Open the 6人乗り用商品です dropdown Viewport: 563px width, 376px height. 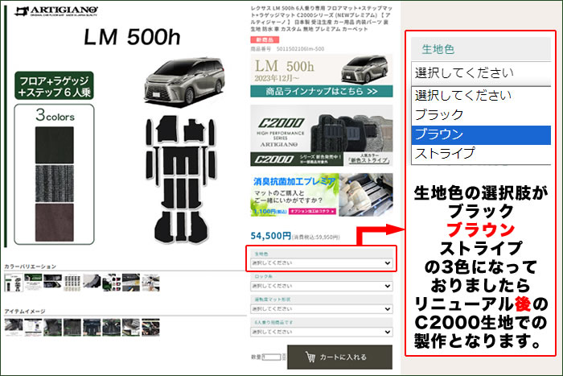tap(322, 333)
